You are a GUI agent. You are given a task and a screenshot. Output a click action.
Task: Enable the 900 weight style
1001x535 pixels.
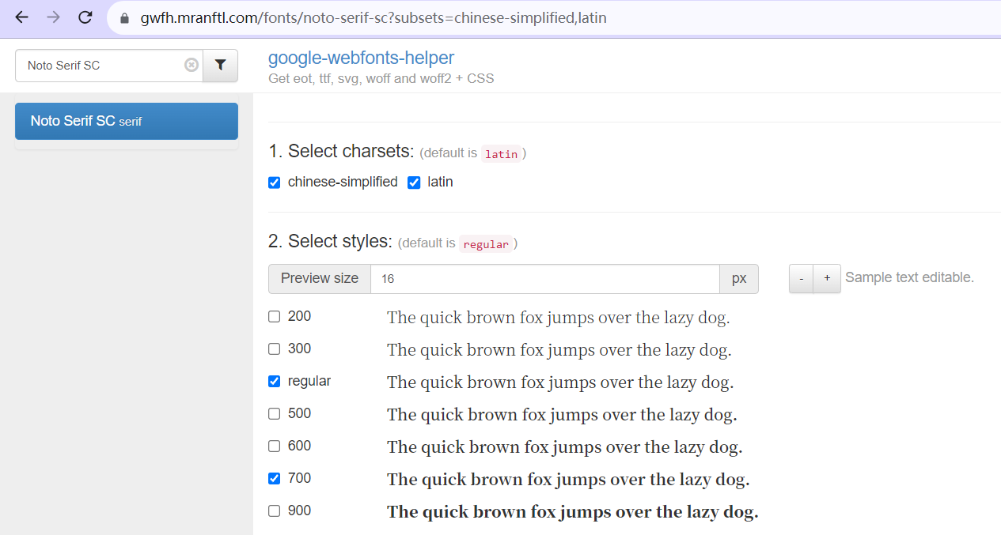[x=275, y=511]
